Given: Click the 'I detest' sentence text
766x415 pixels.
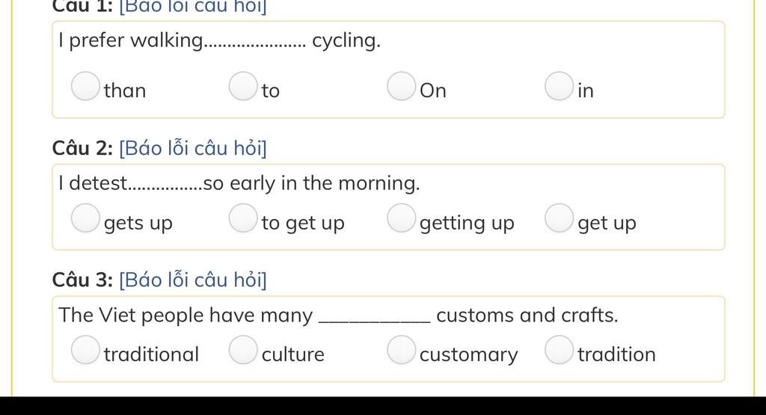Looking at the screenshot, I should 239,184.
